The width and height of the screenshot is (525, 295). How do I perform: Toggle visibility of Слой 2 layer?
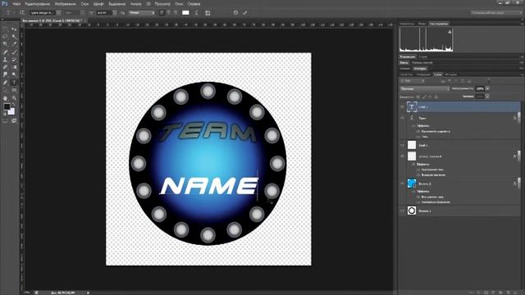coord(402,145)
